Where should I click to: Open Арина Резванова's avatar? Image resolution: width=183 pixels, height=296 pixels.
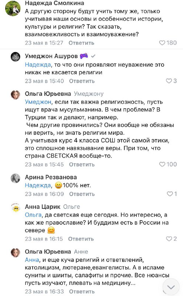click(15, 178)
